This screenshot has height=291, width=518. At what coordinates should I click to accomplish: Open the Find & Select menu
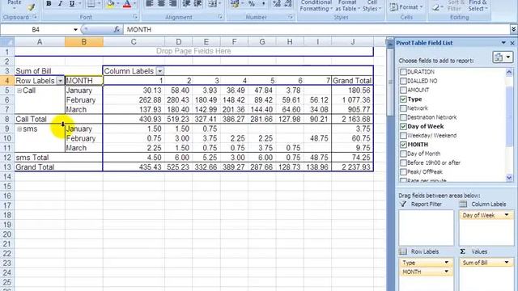coord(478,6)
